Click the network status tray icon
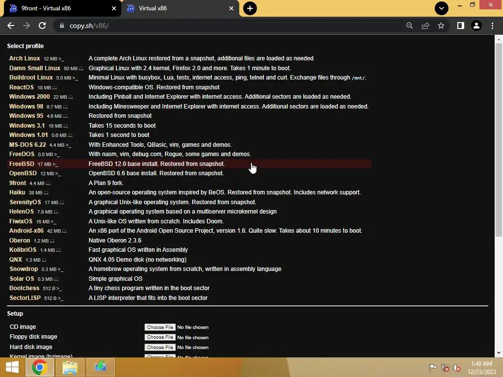 [x=445, y=367]
